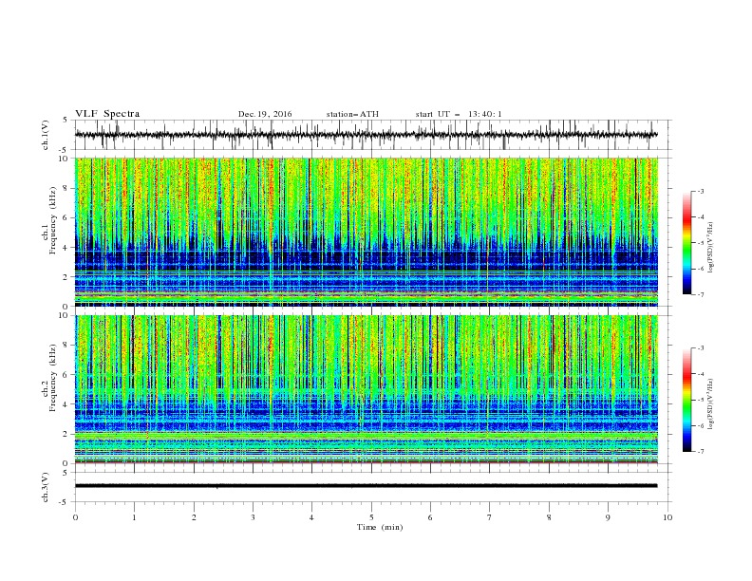Click the date 'Dec. 19, 2016'
This screenshot has width=752, height=581.
(265, 114)
